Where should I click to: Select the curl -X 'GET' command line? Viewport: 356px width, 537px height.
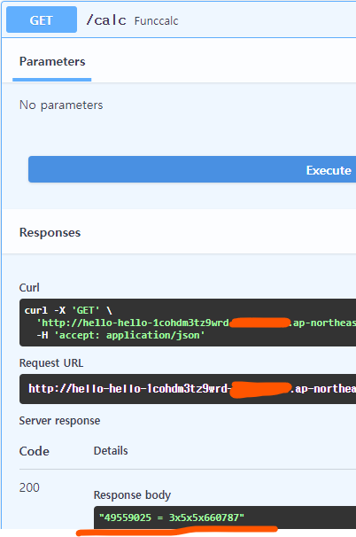coord(68,310)
